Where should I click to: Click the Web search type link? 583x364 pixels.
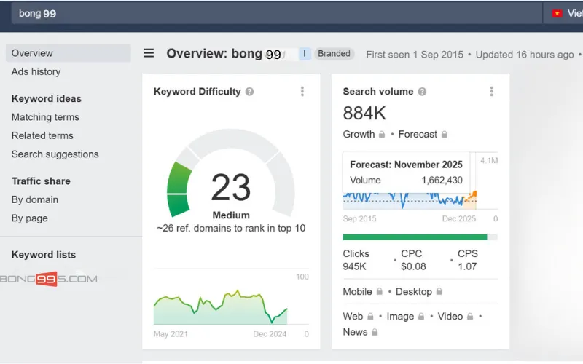tap(353, 317)
